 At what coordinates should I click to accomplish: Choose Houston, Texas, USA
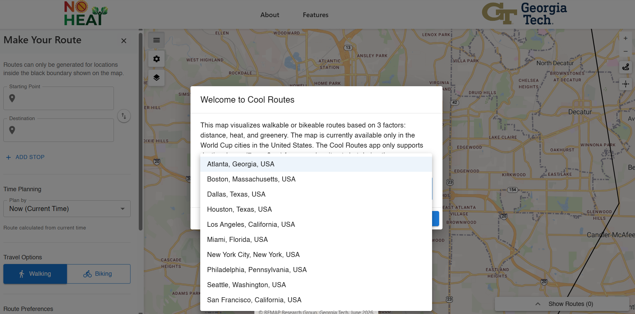pos(316,209)
